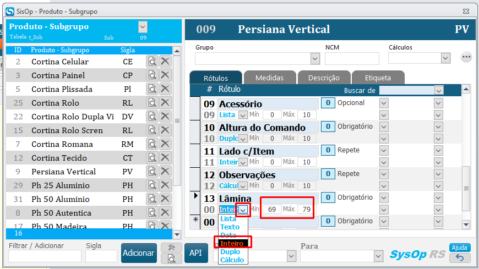
Task: Open details icon for Ph 25 Aluminio
Action: pos(152,185)
